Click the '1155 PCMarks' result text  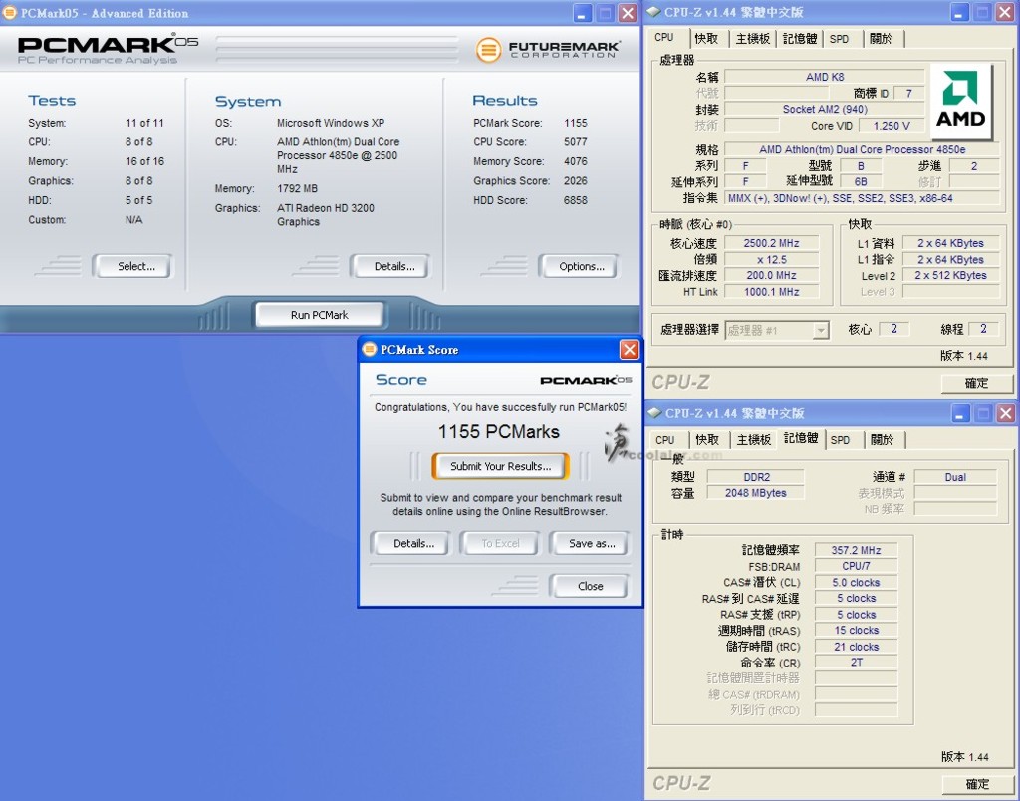(498, 432)
